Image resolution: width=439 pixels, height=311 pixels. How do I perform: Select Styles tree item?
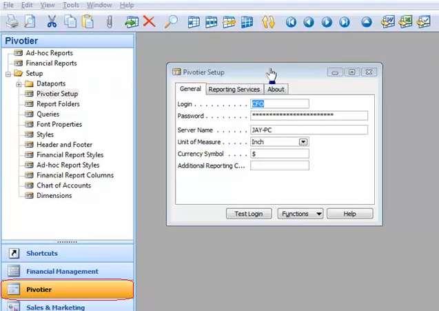(45, 134)
